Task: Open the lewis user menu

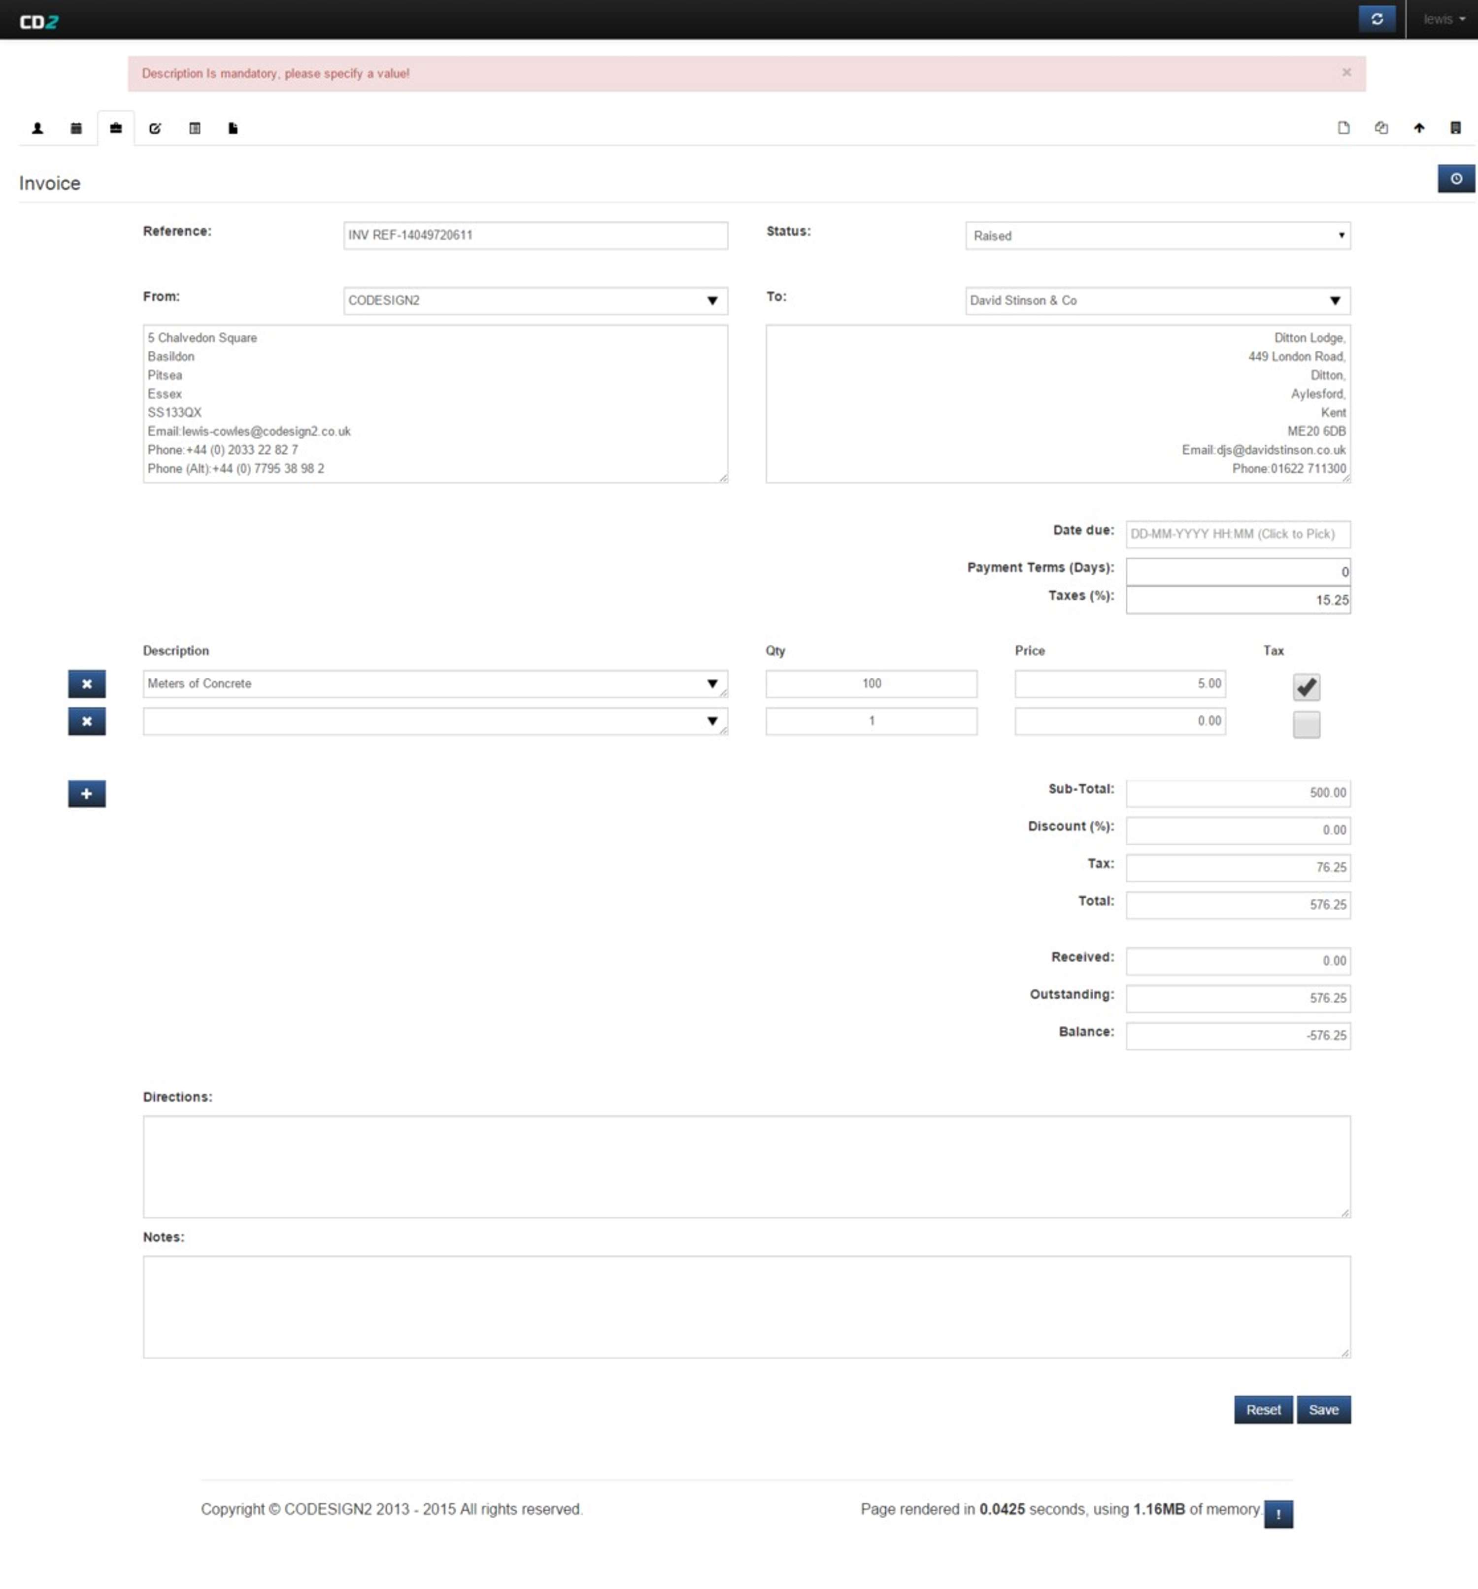Action: click(1444, 19)
